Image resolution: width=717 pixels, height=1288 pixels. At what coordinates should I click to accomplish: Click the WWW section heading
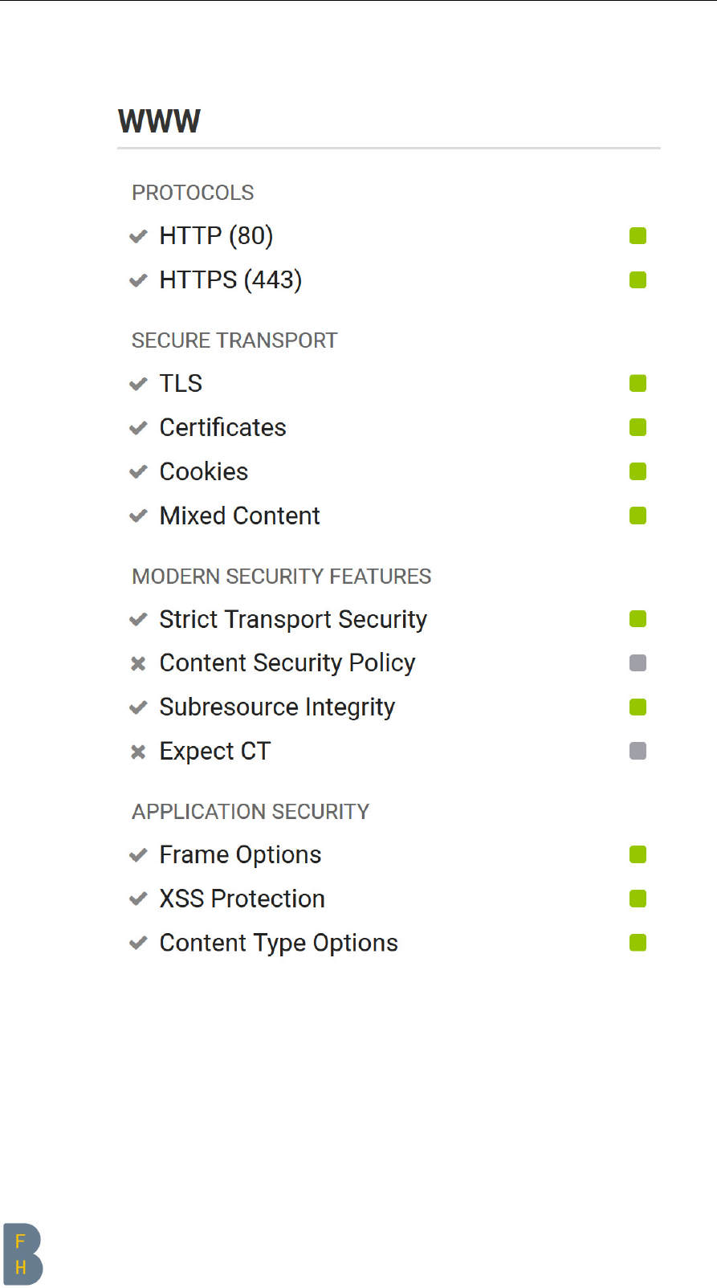coord(159,122)
